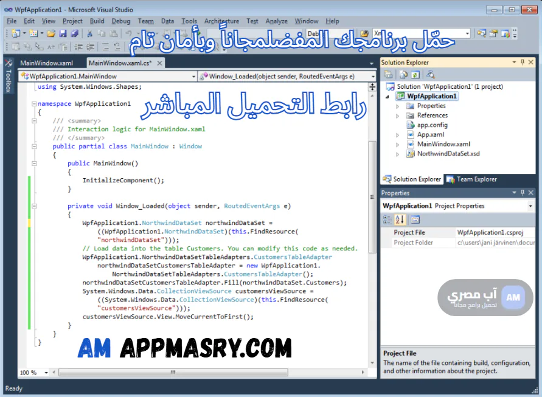Click the Save All icon
542x397 pixels.
click(74, 33)
